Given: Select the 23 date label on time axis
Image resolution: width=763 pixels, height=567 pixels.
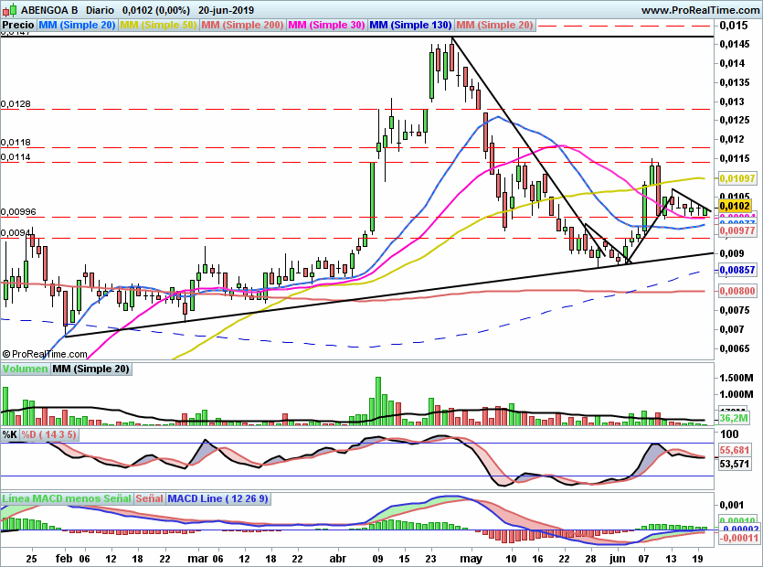Looking at the screenshot, I should (x=430, y=558).
